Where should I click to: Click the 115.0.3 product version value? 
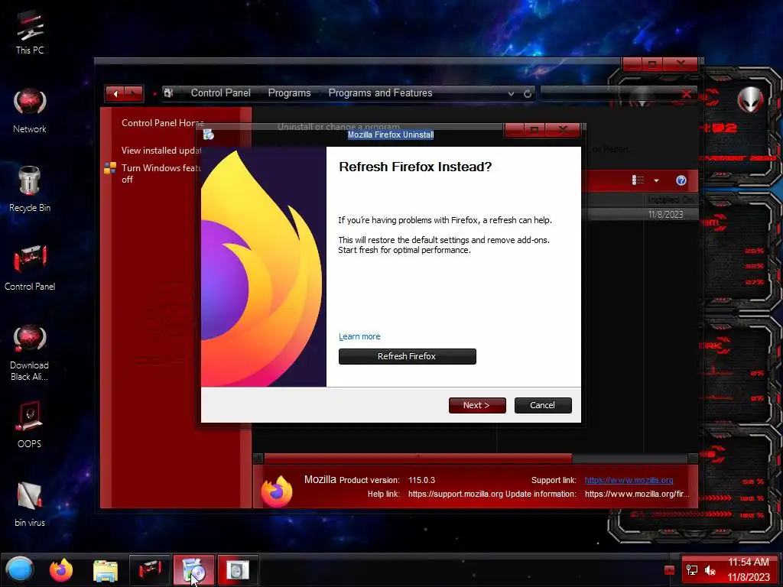(421, 480)
